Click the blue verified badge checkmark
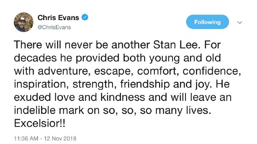This screenshot has width=257, height=144. click(x=85, y=17)
